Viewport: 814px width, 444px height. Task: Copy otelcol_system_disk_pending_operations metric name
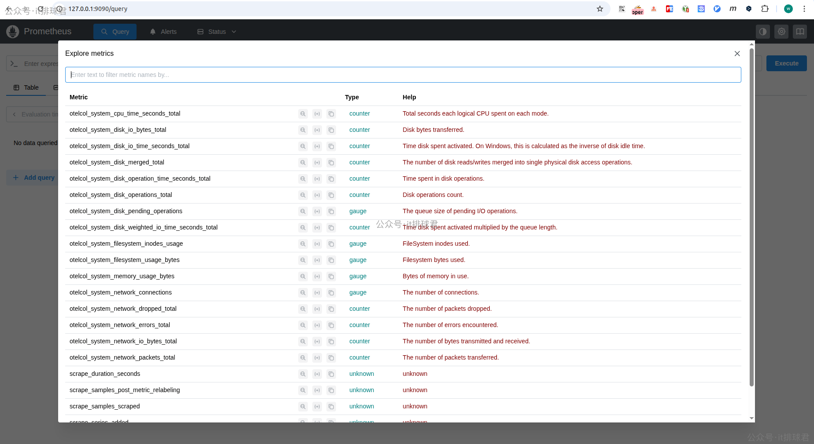[x=331, y=211]
